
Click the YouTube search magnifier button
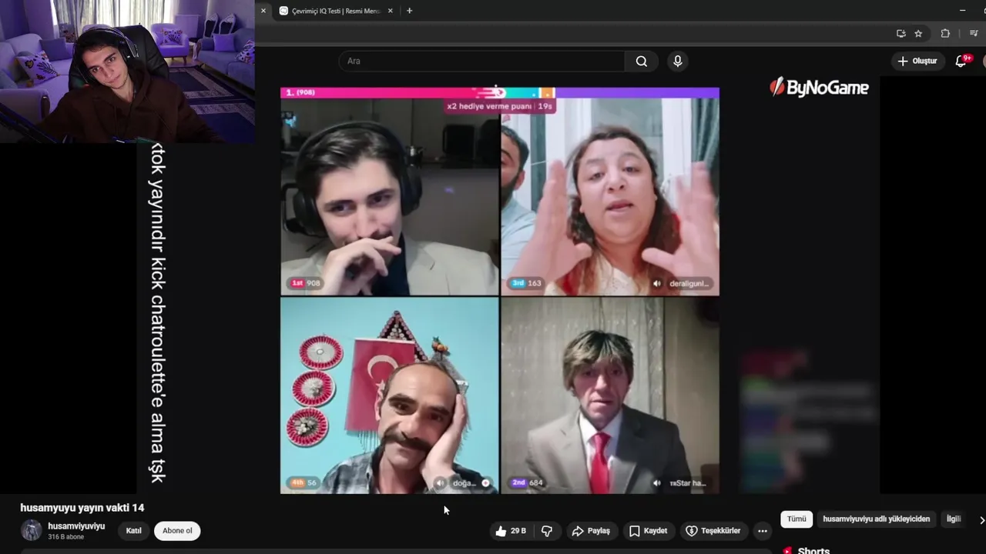[x=641, y=62]
